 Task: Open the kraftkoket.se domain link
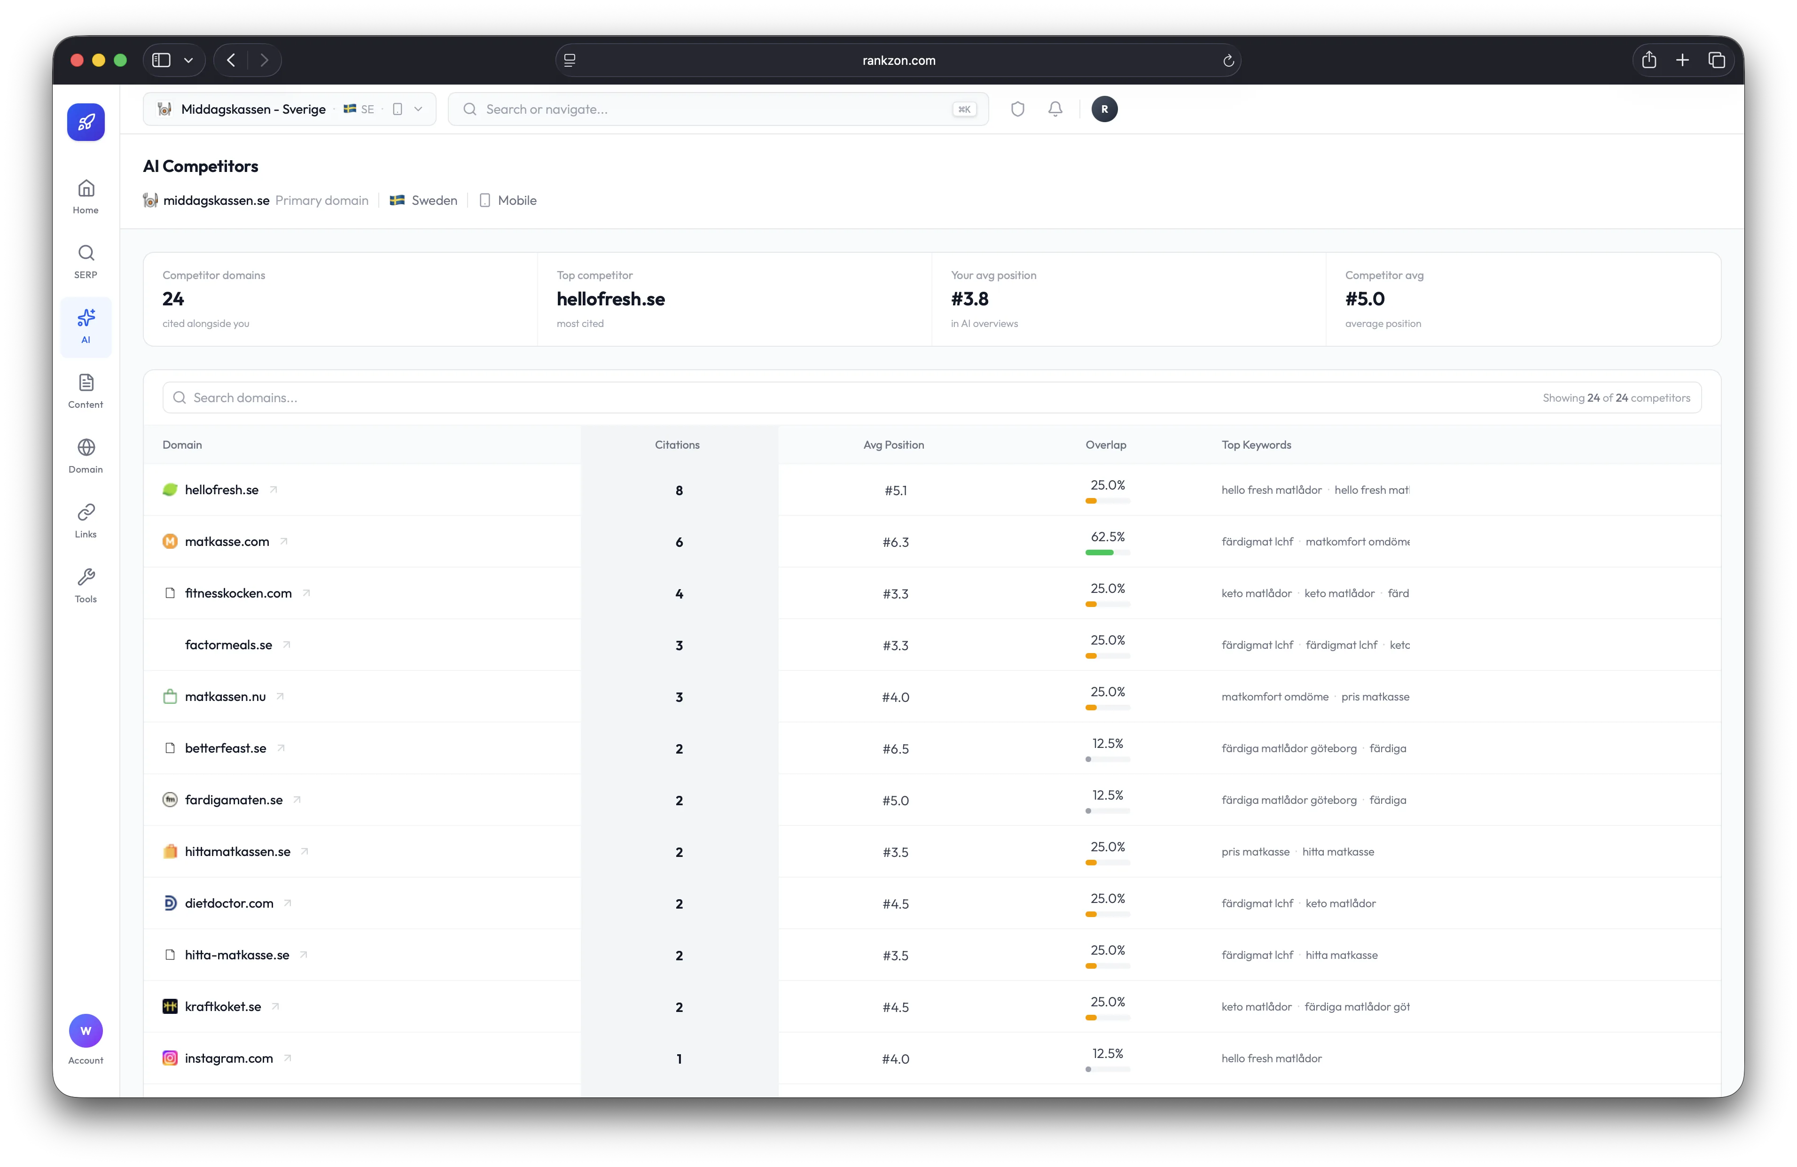[223, 1006]
